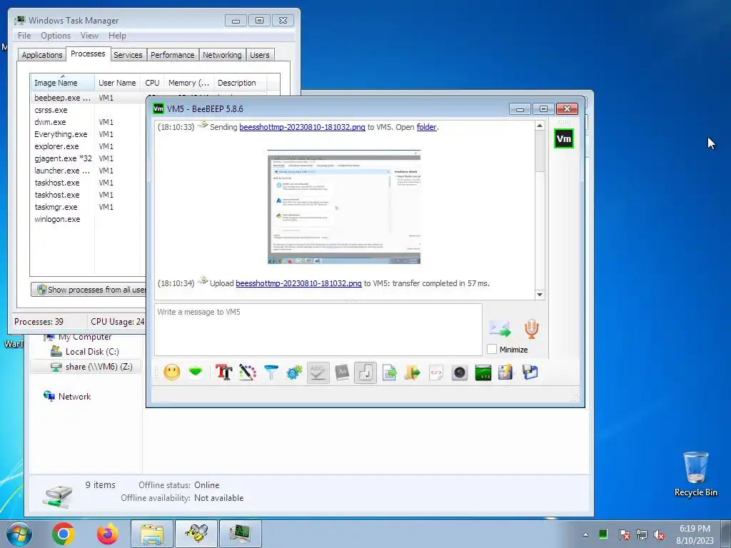Select the winlogon.exe process row

coord(88,219)
